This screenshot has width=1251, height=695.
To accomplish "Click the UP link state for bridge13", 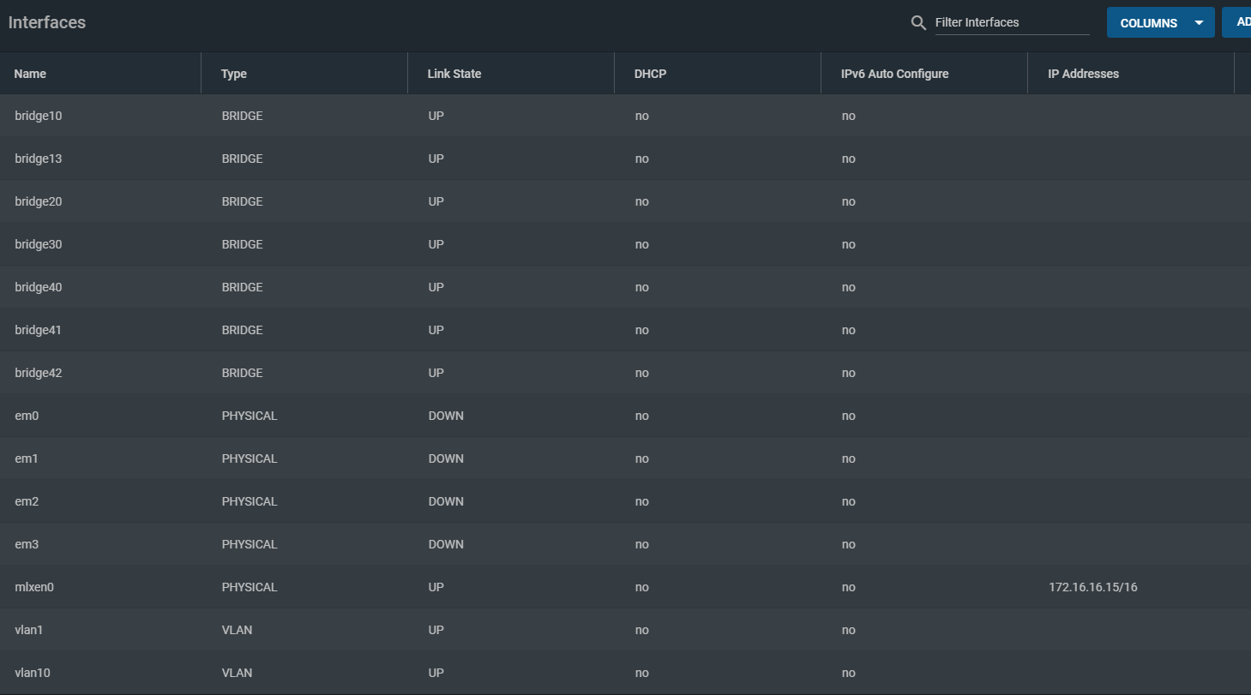I will 436,159.
